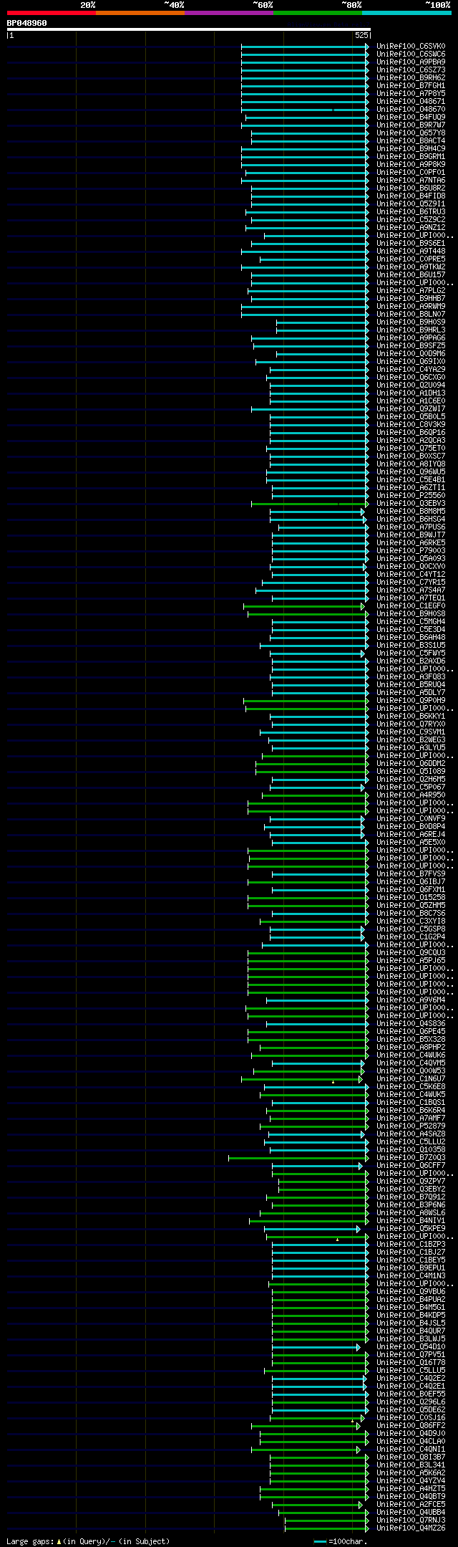Viewport: 458px width, 1547px height.
Task: Select the UniRef100_Q5Z9I1 label
Action: tap(411, 204)
